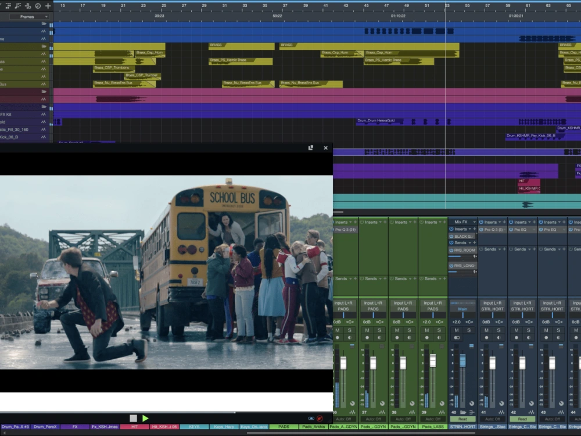This screenshot has width=581, height=436.
Task: Open the Pro-Q 3 (21) insert plugin
Action: pyautogui.click(x=345, y=230)
